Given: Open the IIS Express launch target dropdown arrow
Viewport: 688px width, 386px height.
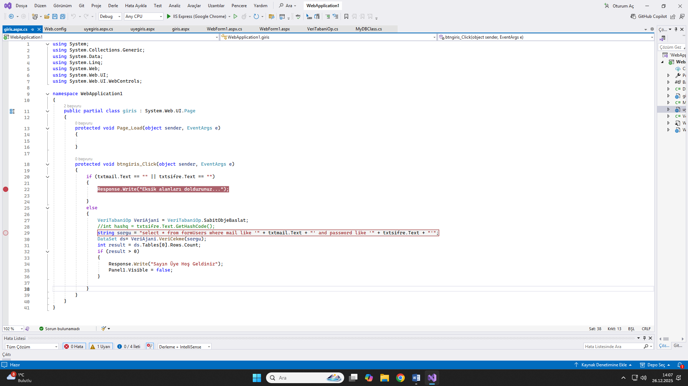Looking at the screenshot, I should tap(229, 16).
